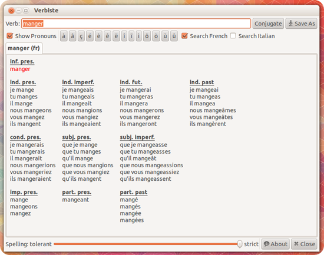Click the Close button at bottom
The height and width of the screenshot is (255, 324).
[304, 244]
